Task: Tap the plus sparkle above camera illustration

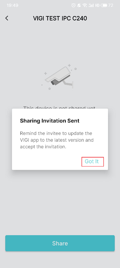Action: [x=69, y=65]
